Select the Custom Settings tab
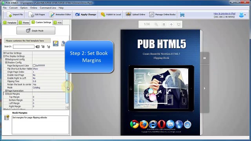Viewport: 251px width, 141px height. (41, 22)
